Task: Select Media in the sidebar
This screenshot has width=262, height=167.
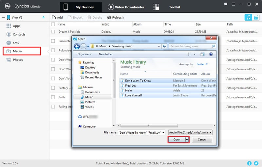Action: 22,51
